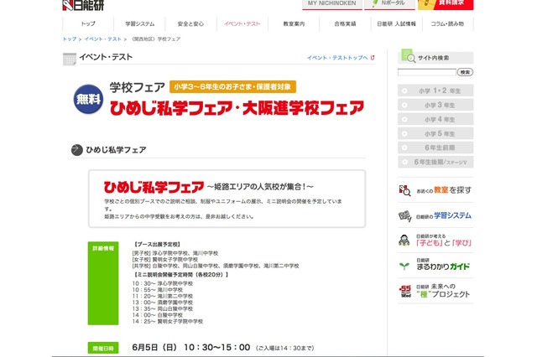Image resolution: width=537 pixels, height=357 pixels.
Task: Open the お近くの教室を探す banner link
Action: [435, 189]
